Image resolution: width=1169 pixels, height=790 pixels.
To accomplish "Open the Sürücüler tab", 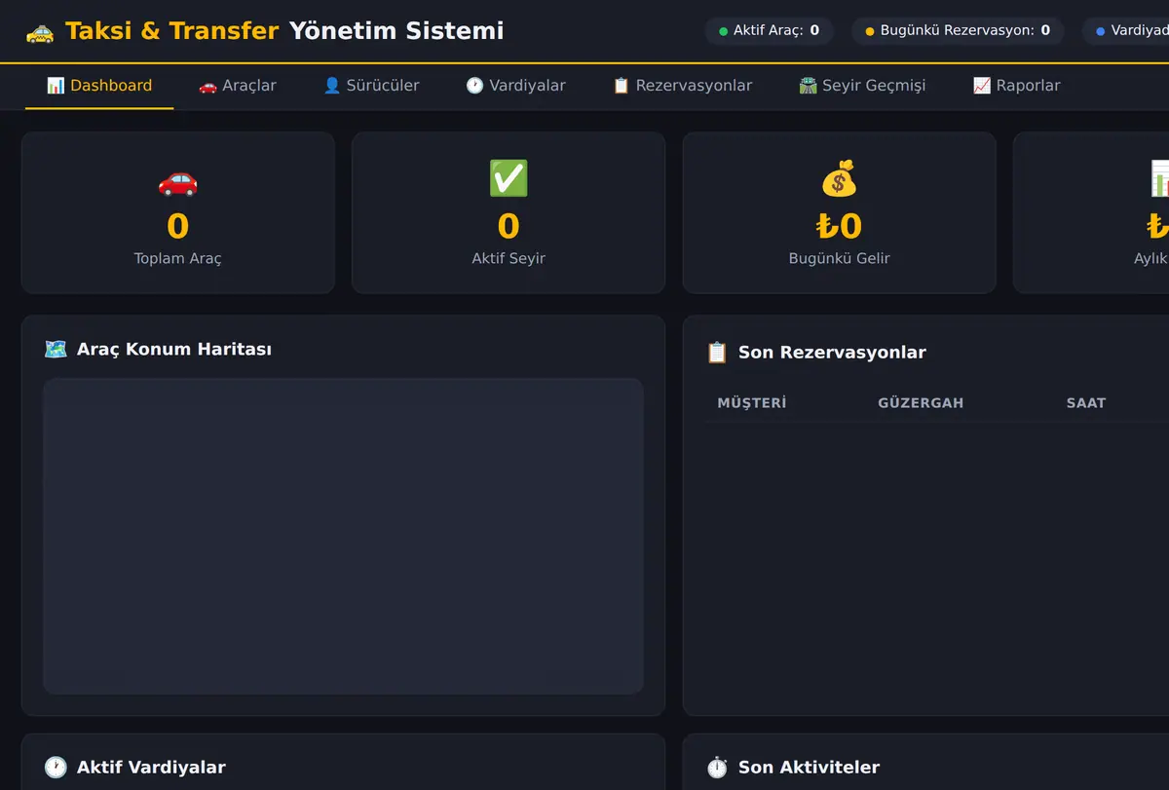I will tap(371, 86).
